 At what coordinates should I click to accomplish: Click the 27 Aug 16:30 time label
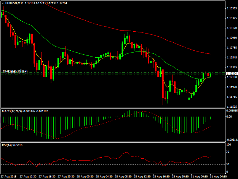[47, 177]
